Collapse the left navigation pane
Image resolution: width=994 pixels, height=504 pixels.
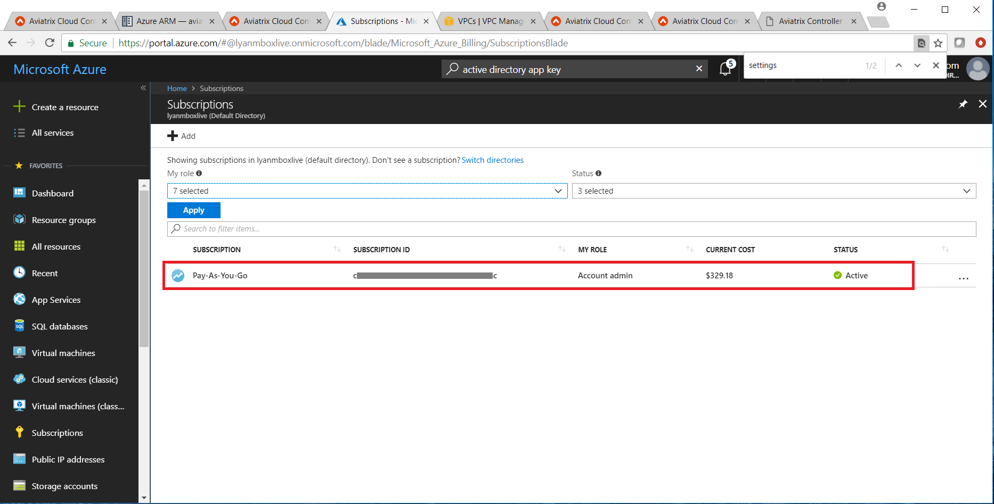pos(143,88)
